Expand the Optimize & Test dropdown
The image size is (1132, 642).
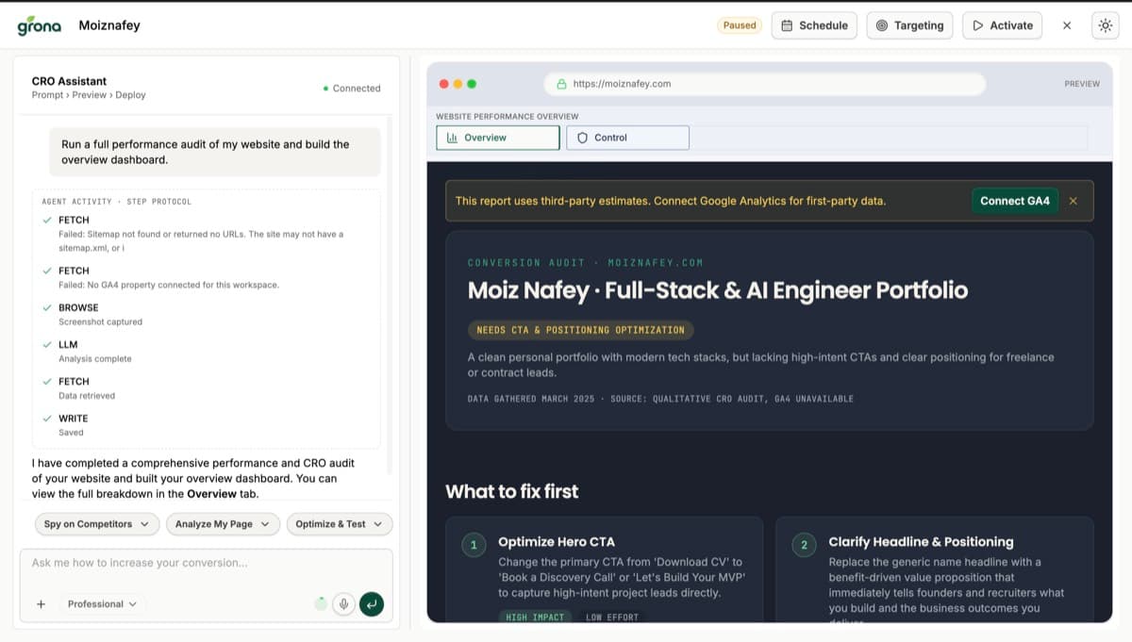[340, 524]
